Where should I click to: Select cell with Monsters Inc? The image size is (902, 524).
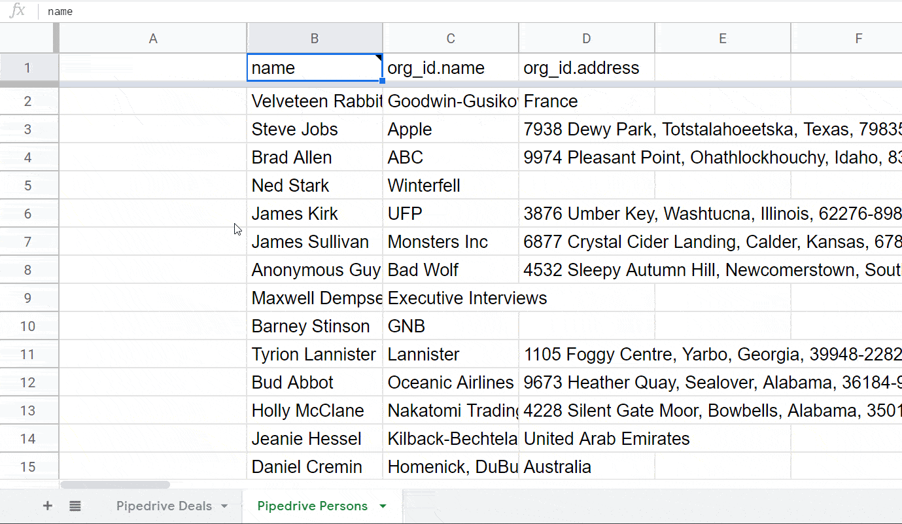click(x=450, y=242)
